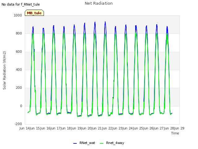Click the Jun 21 x-axis date label

click(97, 128)
